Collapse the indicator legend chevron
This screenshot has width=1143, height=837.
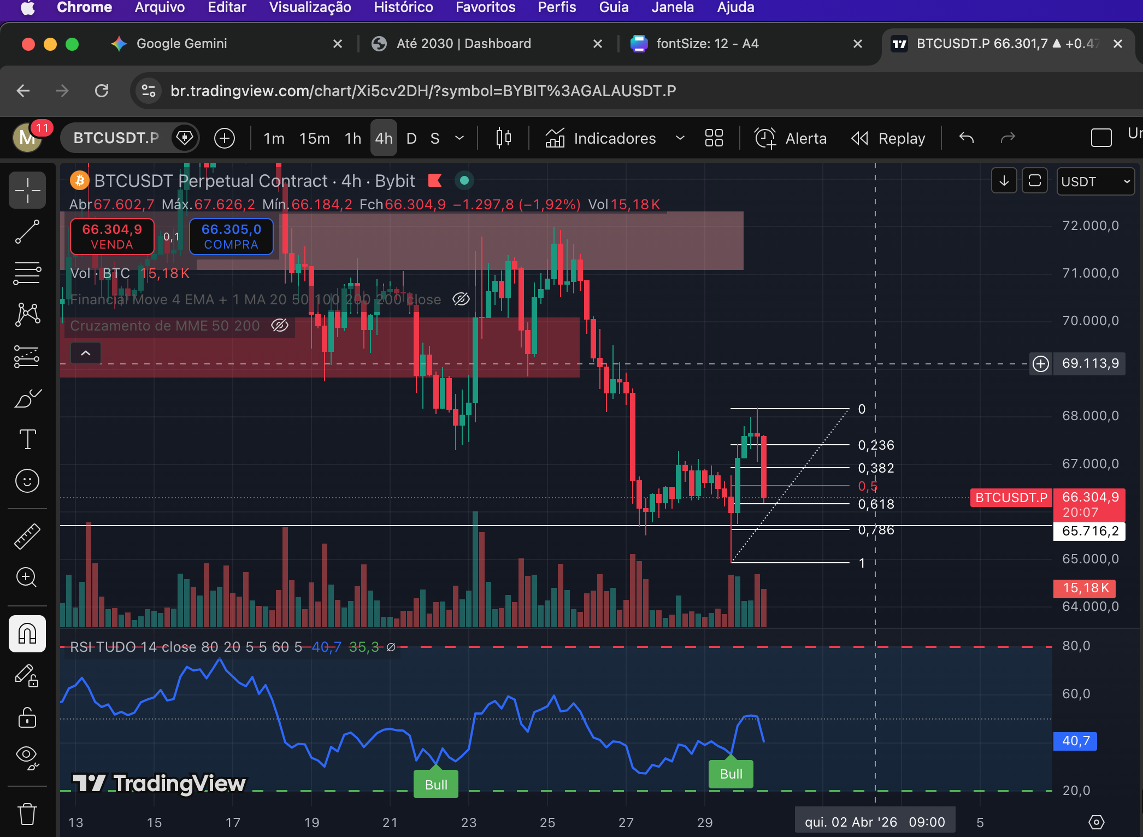coord(86,353)
